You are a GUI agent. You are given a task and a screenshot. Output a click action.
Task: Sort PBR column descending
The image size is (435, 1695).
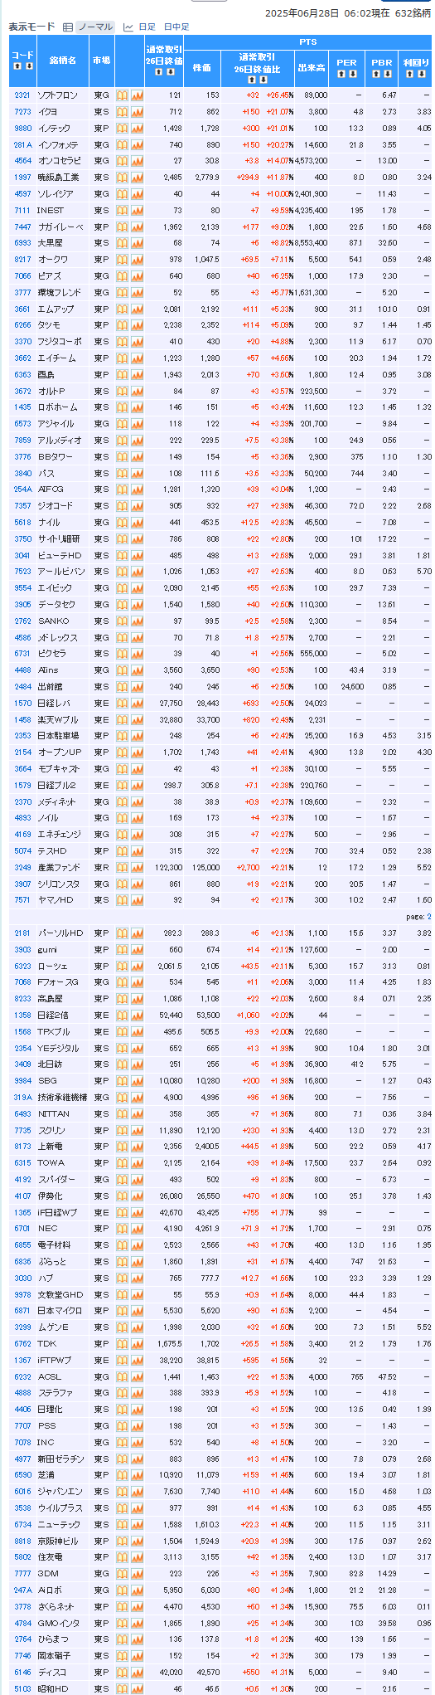[388, 73]
